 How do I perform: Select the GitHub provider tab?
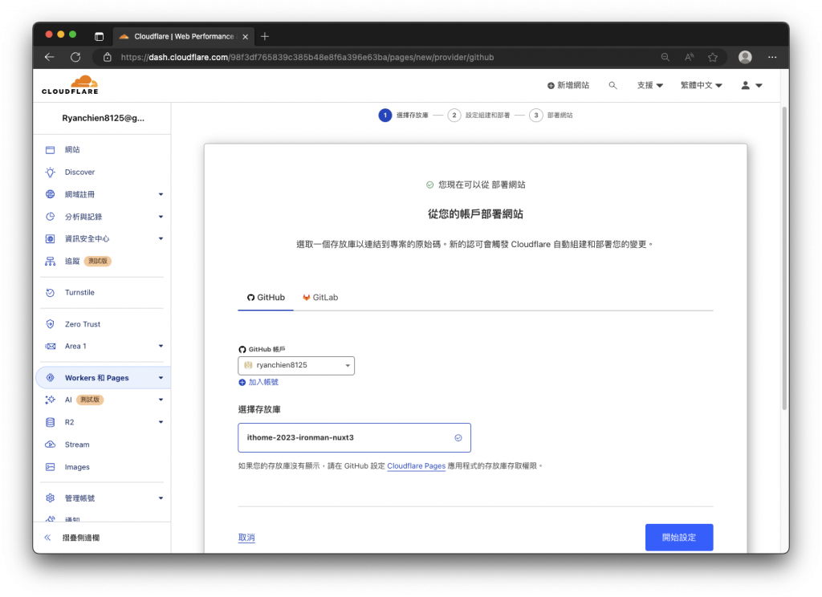[266, 297]
